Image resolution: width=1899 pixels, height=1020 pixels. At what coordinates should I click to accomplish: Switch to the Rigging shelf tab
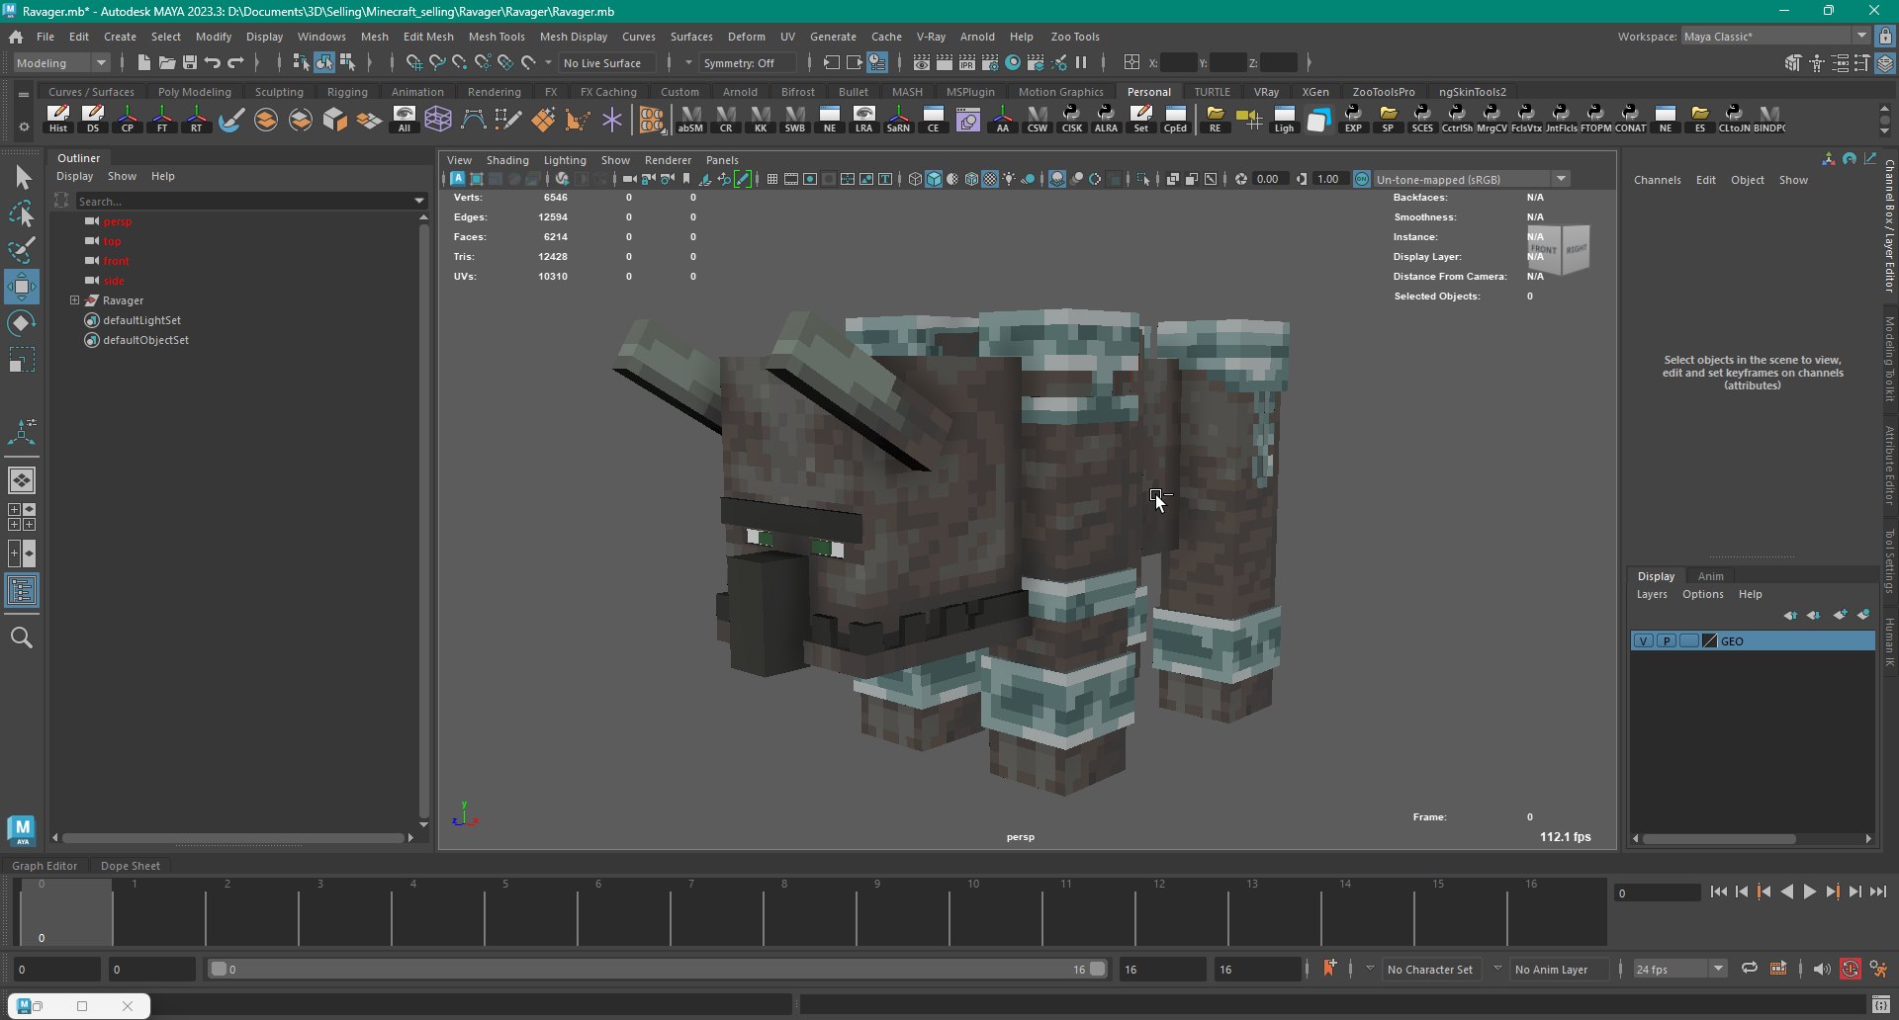click(x=347, y=92)
